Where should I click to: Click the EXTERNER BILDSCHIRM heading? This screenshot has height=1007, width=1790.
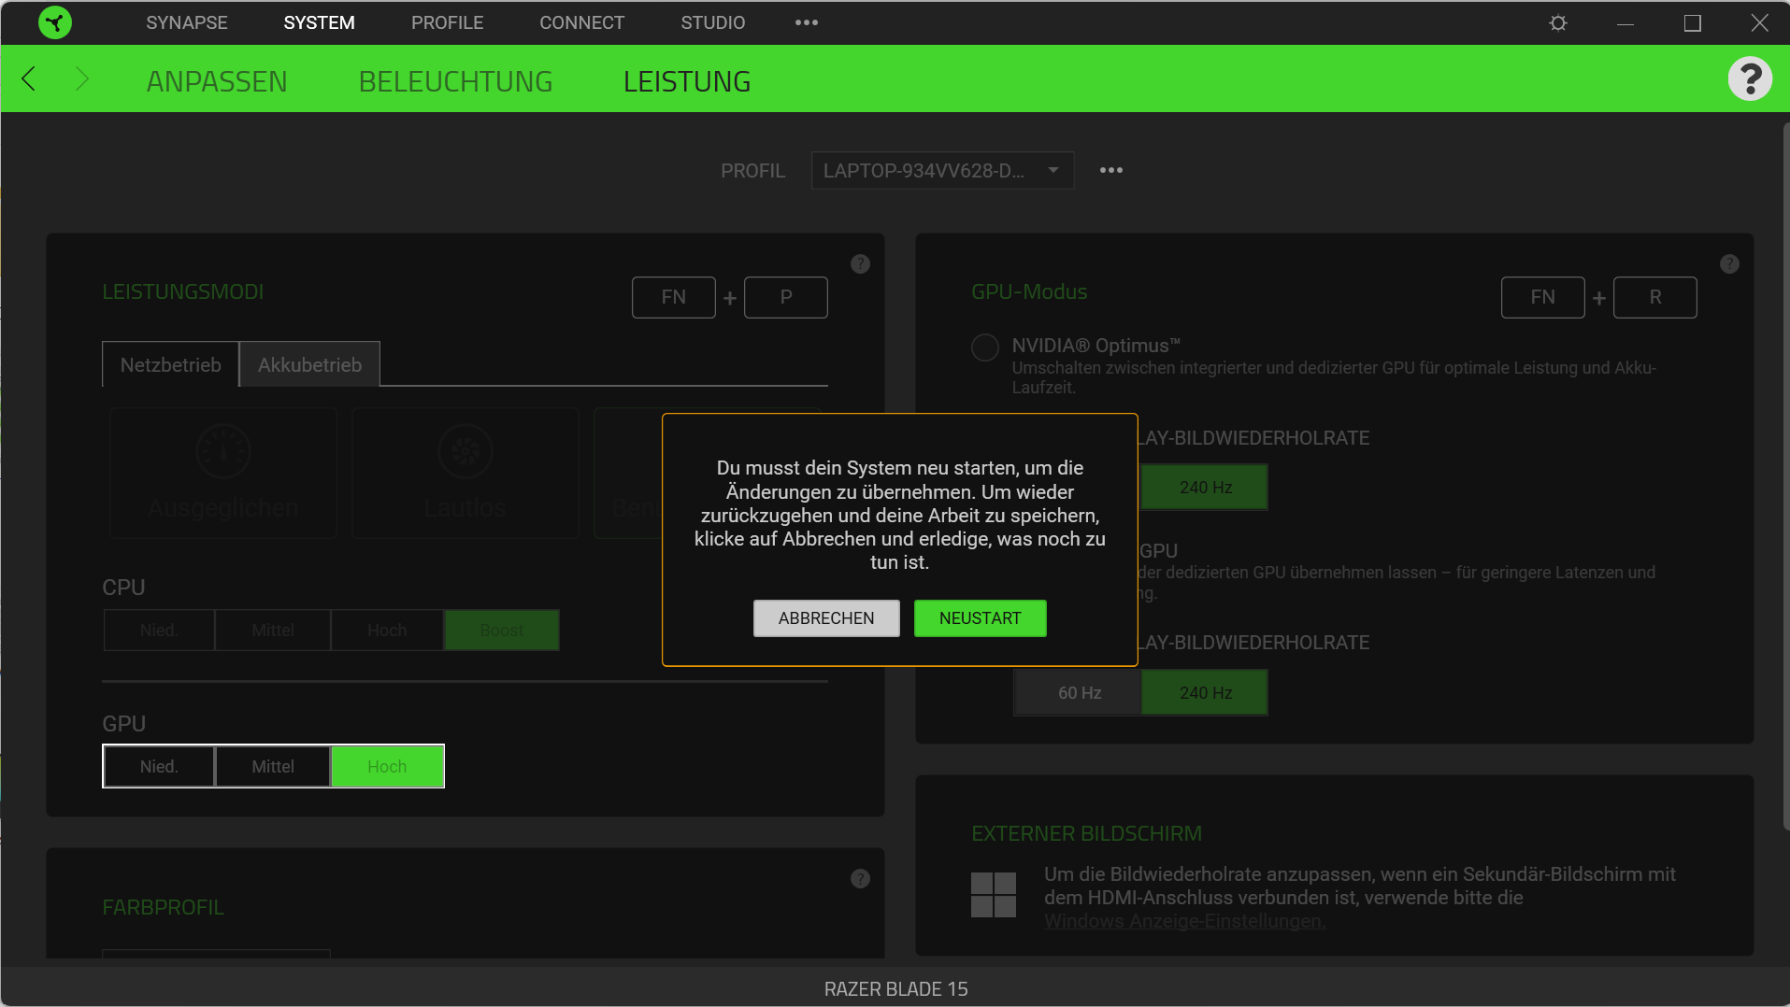(x=1086, y=833)
